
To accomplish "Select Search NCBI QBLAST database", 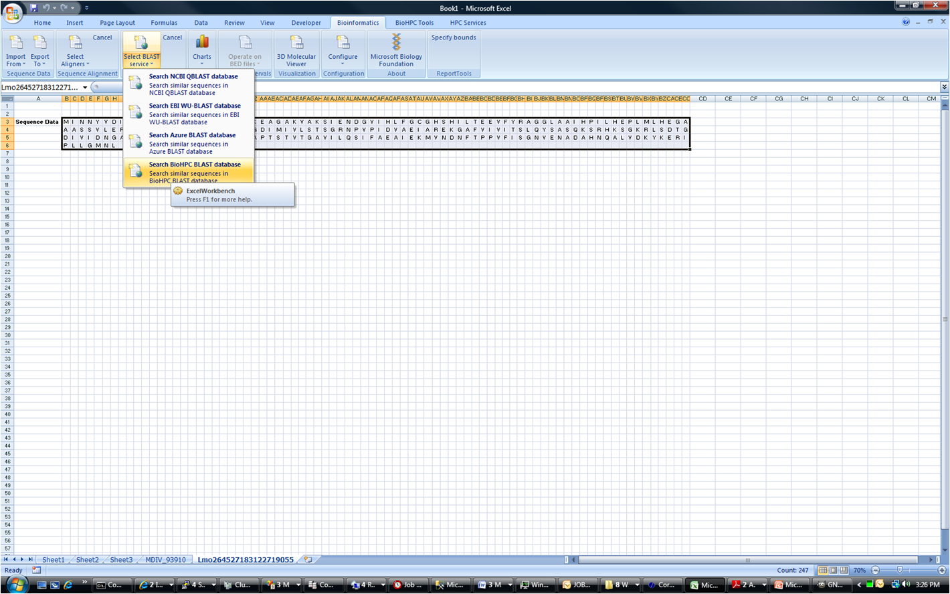I will click(x=189, y=84).
